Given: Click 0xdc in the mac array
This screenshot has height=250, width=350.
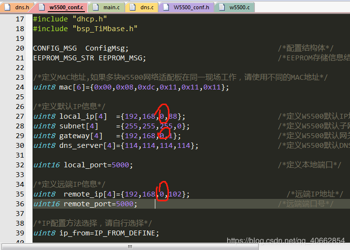Looking at the screenshot, I should click(146, 87).
